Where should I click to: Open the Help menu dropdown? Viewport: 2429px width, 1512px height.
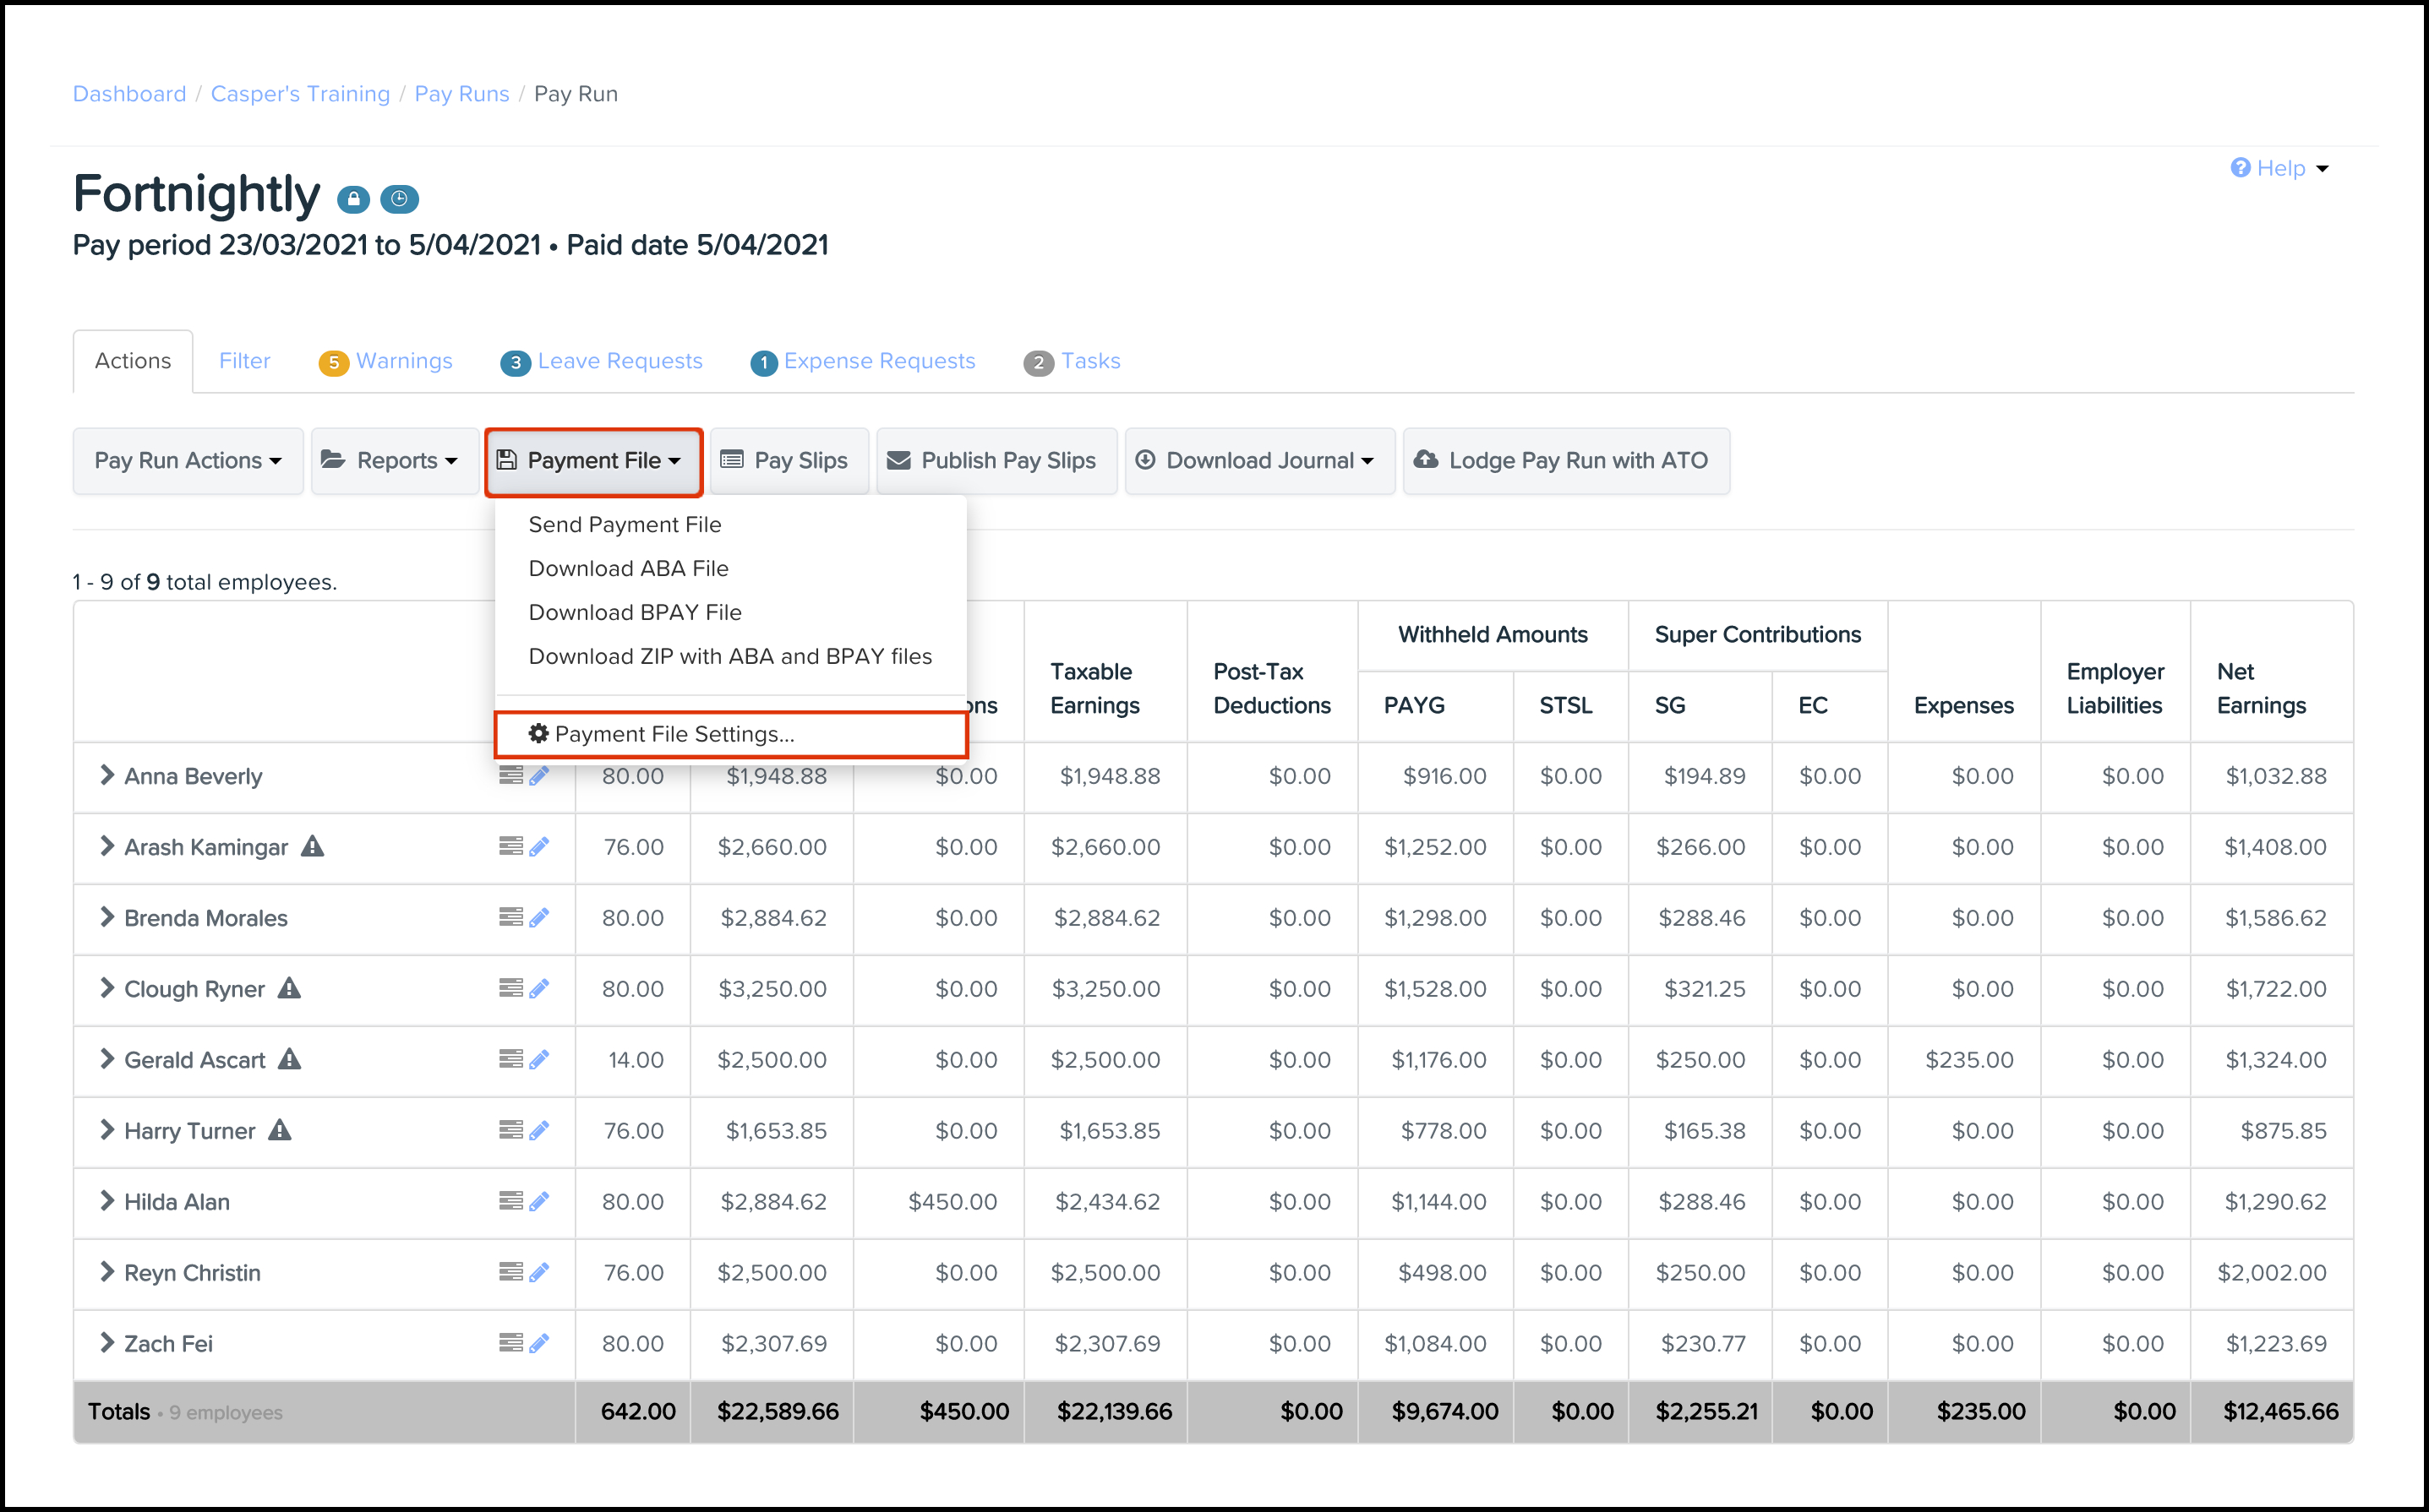[2280, 168]
